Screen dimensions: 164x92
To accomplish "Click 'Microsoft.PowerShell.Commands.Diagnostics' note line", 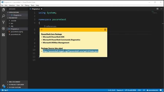I will (x=61, y=40).
